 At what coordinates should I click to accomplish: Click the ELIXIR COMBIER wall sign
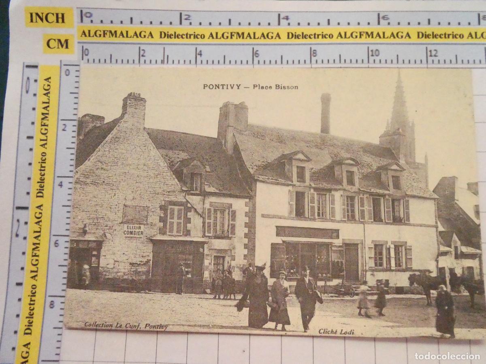pos(134,231)
